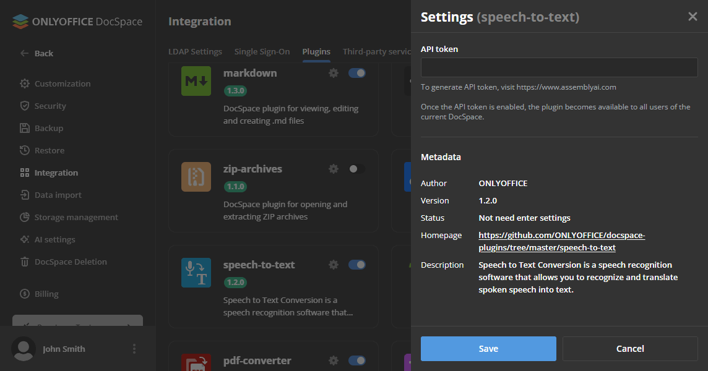The width and height of the screenshot is (708, 371).
Task: Click the Back arrow icon
Action: pyautogui.click(x=24, y=53)
